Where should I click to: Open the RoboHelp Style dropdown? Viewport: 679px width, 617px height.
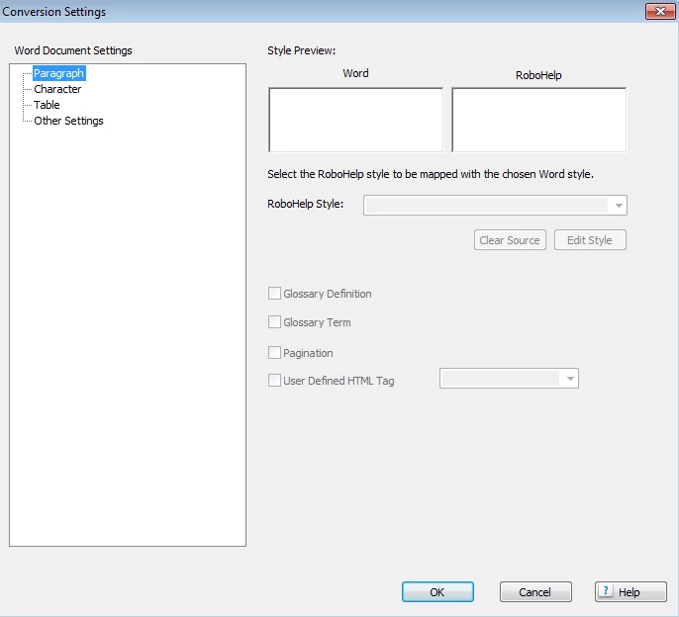coord(495,205)
